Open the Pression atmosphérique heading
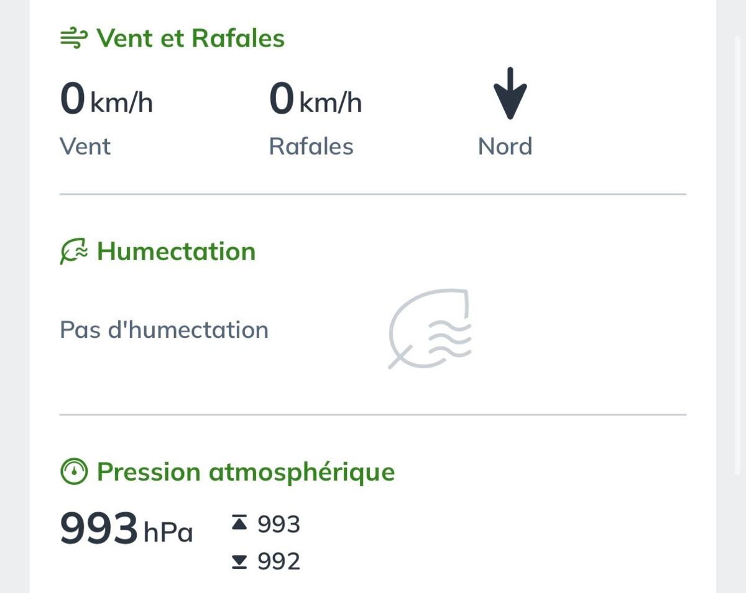The height and width of the screenshot is (593, 746). coord(246,472)
